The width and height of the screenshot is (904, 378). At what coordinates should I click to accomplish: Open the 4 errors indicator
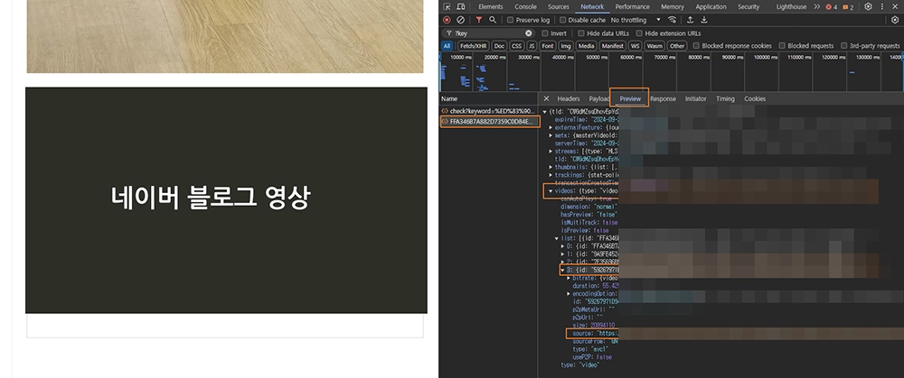pyautogui.click(x=832, y=7)
